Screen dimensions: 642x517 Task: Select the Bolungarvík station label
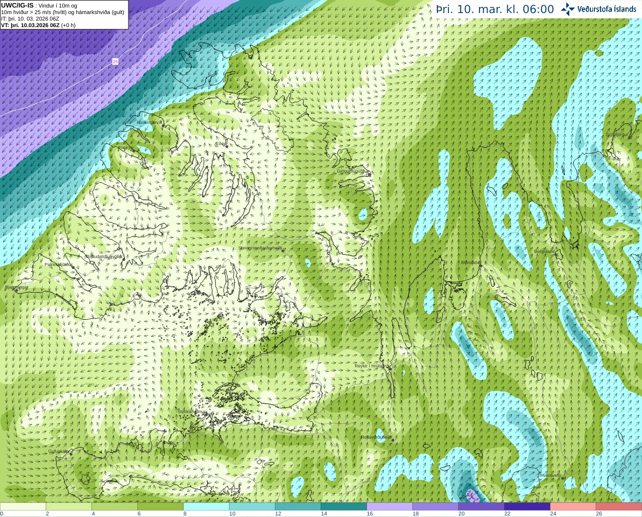[x=150, y=122]
